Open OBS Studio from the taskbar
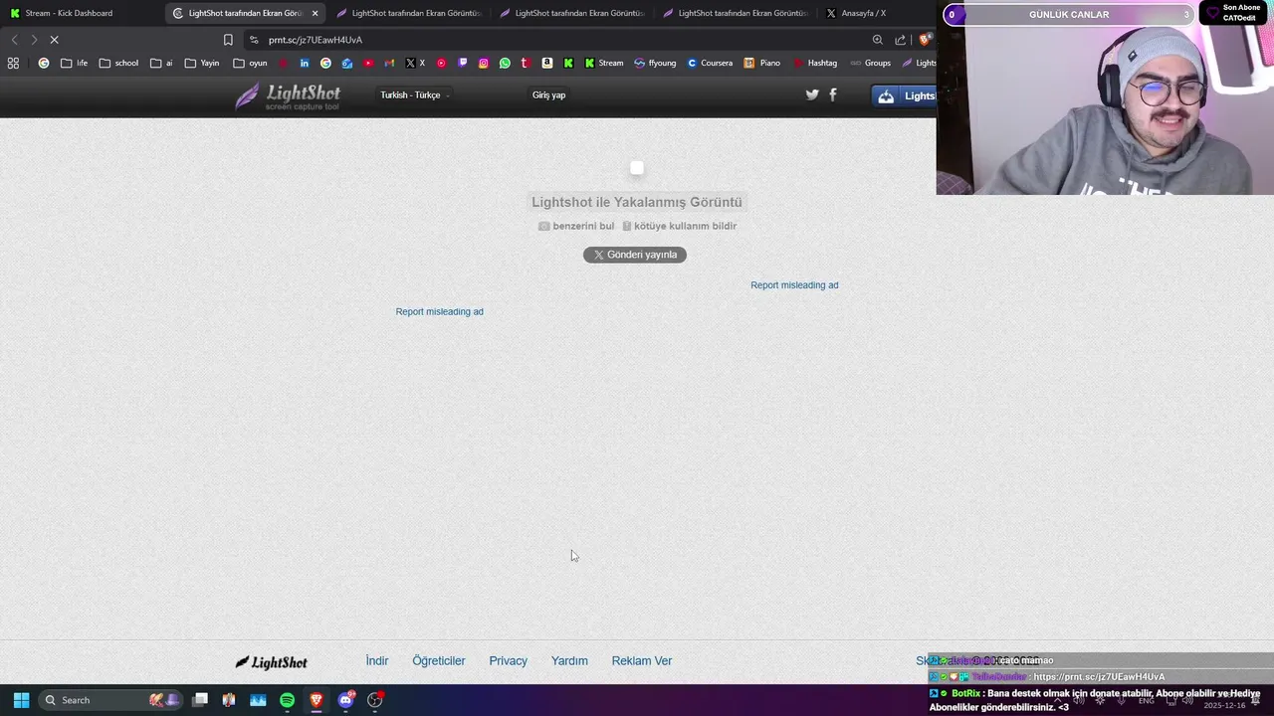The width and height of the screenshot is (1274, 716). [x=375, y=700]
